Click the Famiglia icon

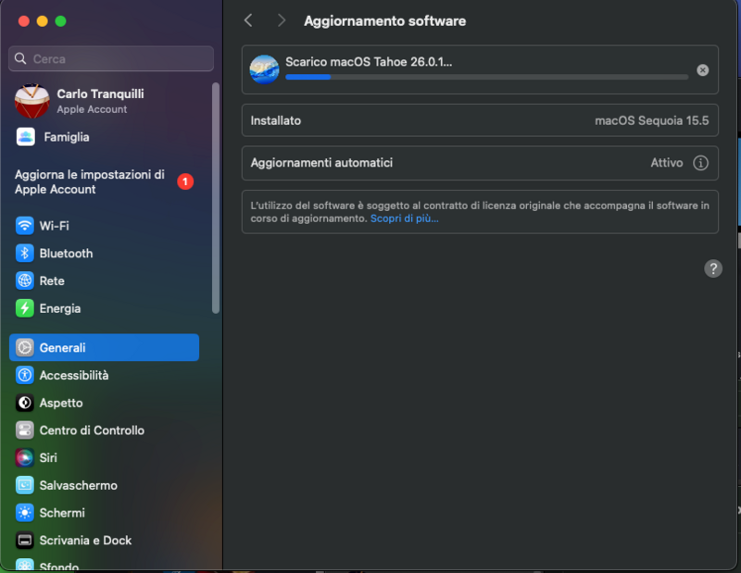tap(26, 137)
